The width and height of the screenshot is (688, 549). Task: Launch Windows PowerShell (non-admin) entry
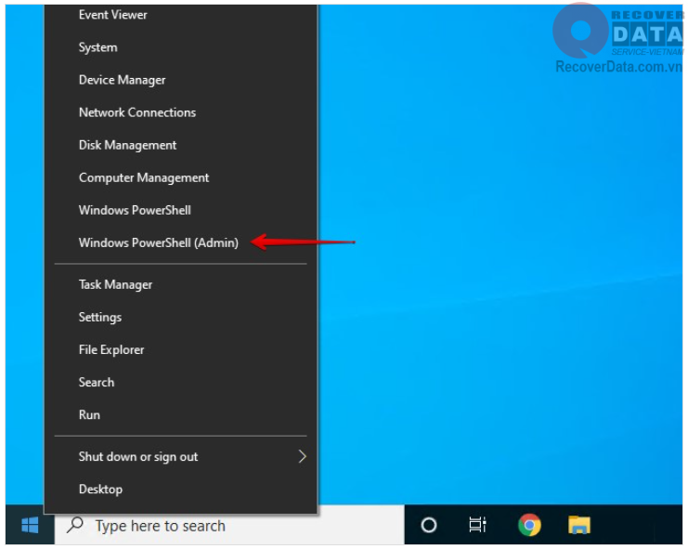pyautogui.click(x=180, y=210)
